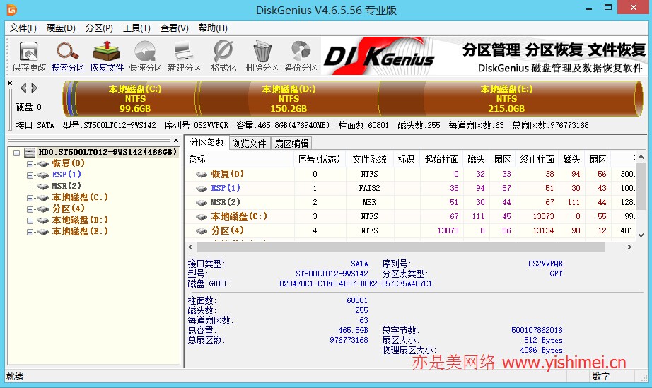Click the 500107862016 total bytes value

pyautogui.click(x=537, y=330)
